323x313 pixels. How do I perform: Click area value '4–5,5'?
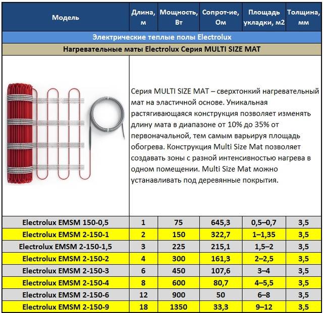click(264, 283)
